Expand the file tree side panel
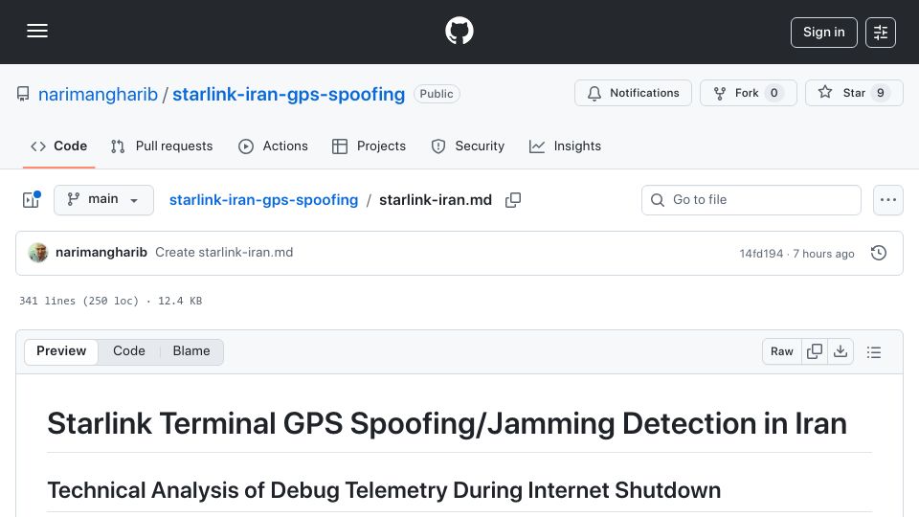Image resolution: width=919 pixels, height=517 pixels. [x=31, y=200]
